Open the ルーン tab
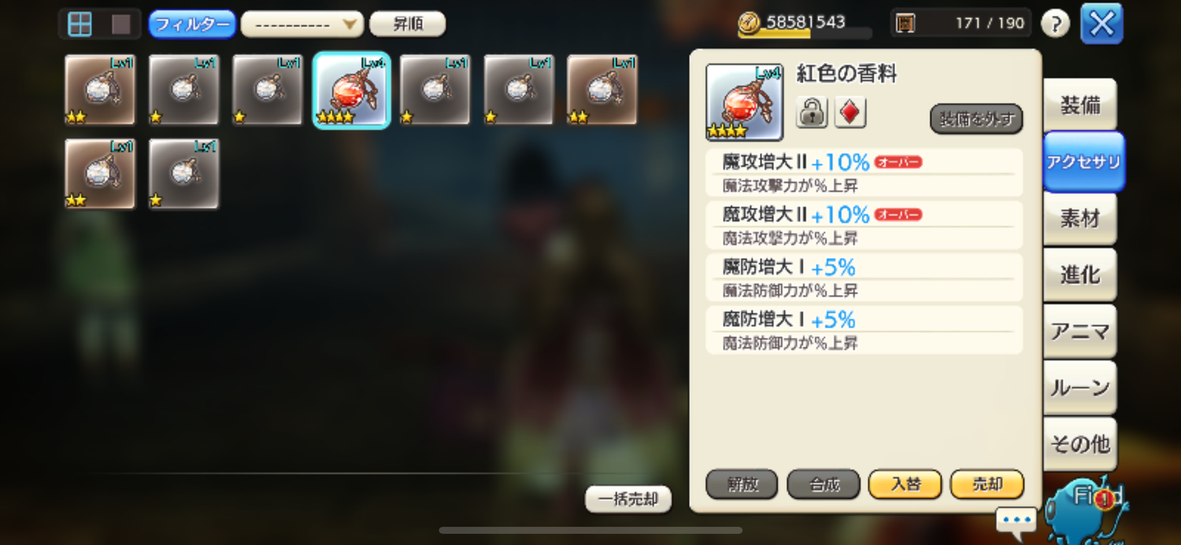Screen dimensions: 1181x545 pos(1080,388)
